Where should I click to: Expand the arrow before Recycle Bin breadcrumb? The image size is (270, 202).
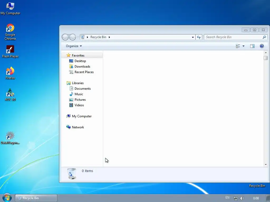[88, 37]
